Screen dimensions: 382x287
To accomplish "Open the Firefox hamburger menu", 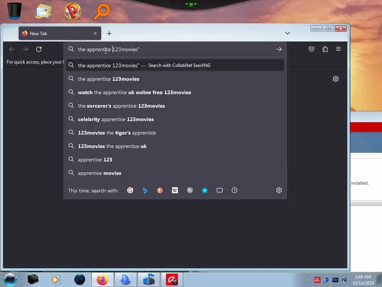I will [x=338, y=49].
